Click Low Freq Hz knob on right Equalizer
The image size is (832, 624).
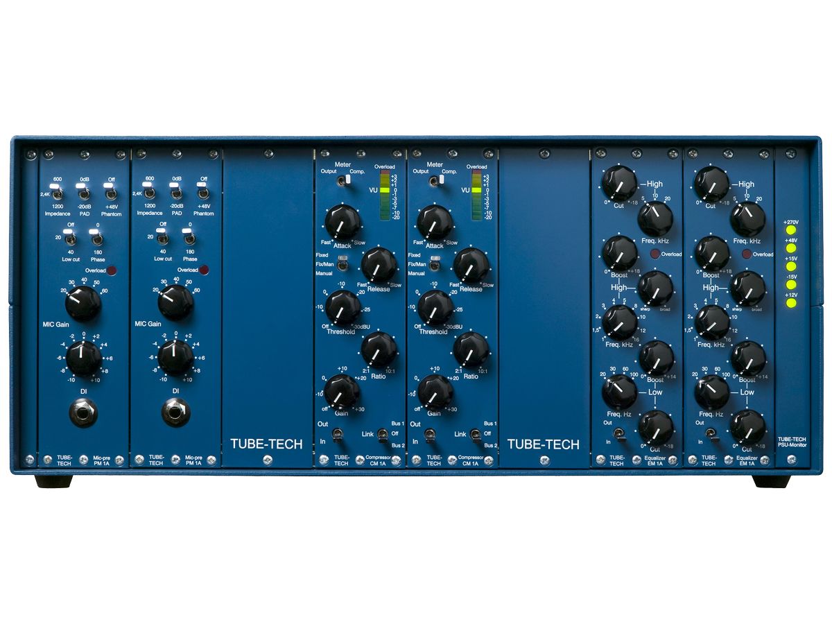tap(711, 392)
